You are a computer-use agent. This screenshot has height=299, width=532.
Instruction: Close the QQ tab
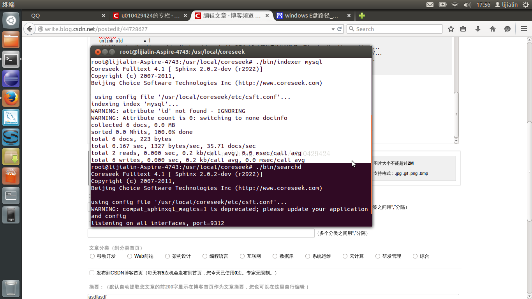104,16
